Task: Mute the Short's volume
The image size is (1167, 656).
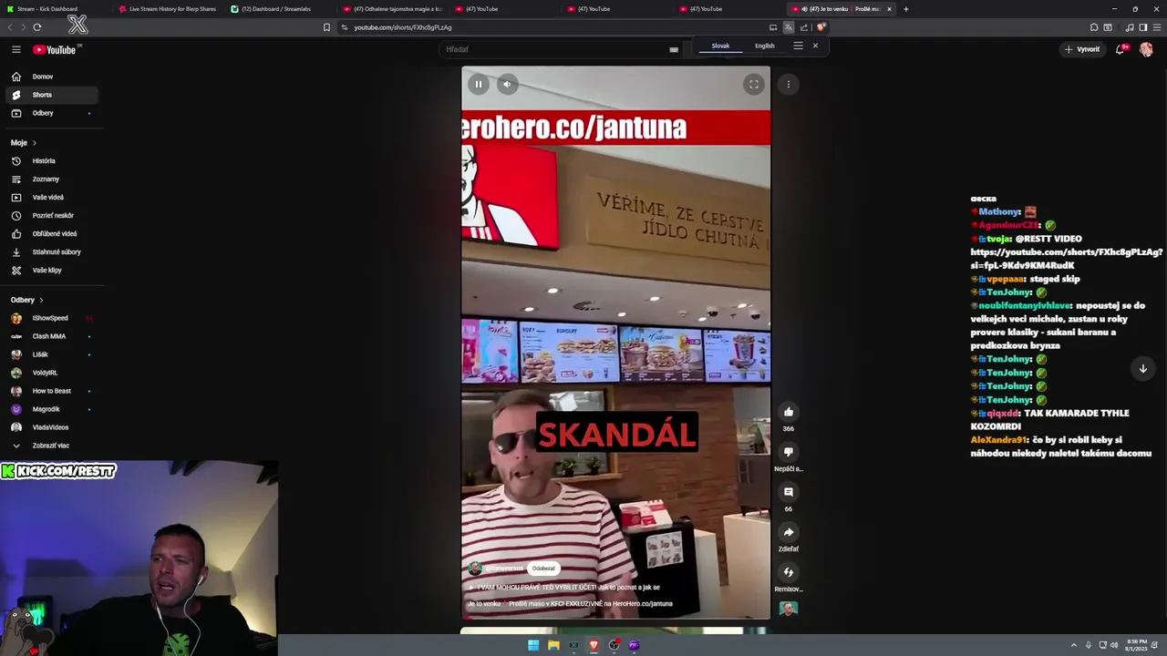Action: (x=508, y=85)
